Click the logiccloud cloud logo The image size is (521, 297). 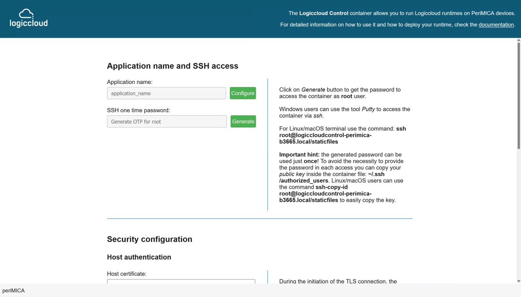(x=29, y=18)
